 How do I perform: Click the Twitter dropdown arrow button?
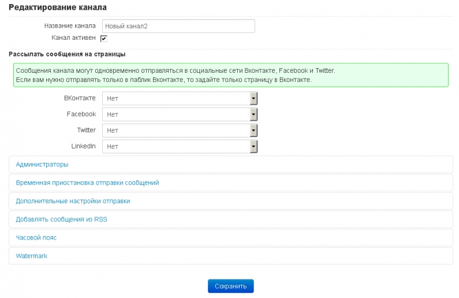pyautogui.click(x=253, y=131)
